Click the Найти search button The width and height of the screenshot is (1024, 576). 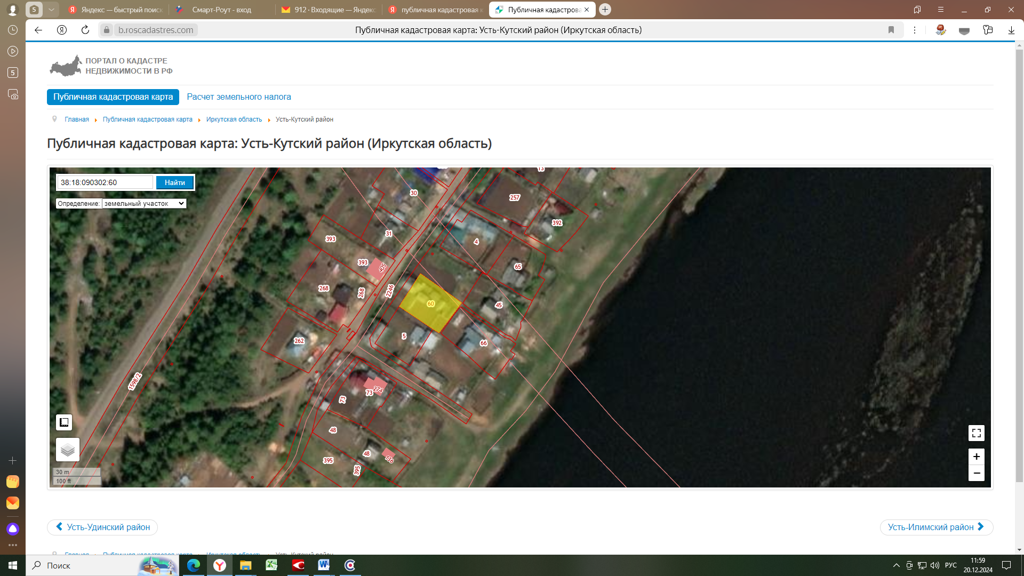click(x=174, y=182)
